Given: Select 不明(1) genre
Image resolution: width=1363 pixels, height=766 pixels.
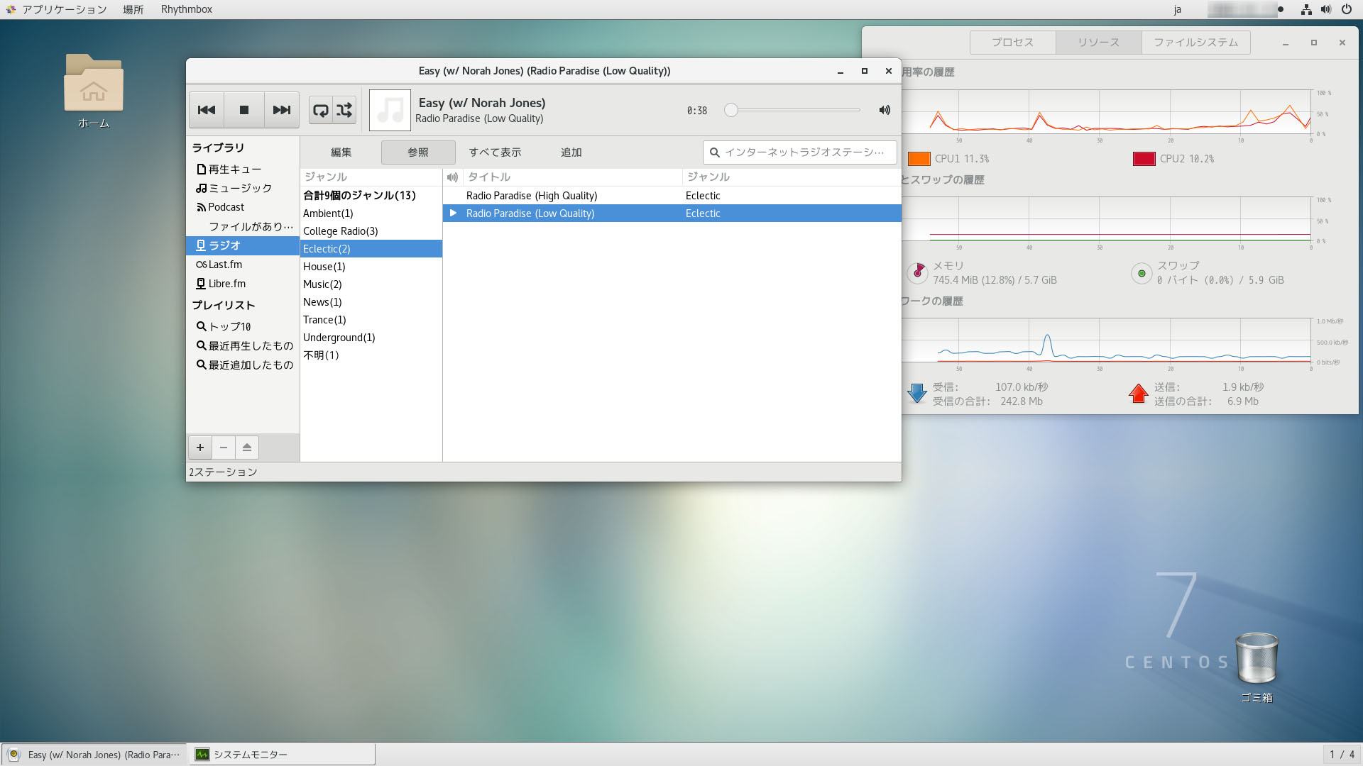Looking at the screenshot, I should tap(371, 355).
